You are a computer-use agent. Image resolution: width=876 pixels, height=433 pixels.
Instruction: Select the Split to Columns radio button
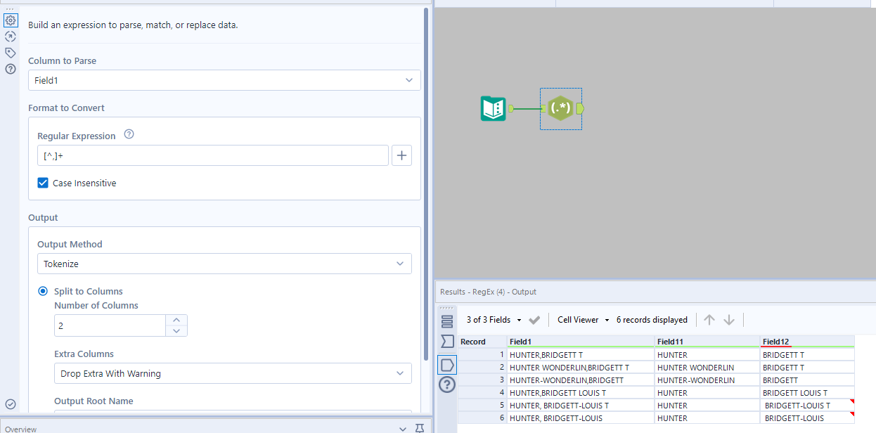43,290
